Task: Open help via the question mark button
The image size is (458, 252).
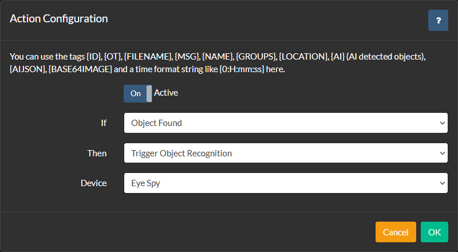Action: pos(438,21)
